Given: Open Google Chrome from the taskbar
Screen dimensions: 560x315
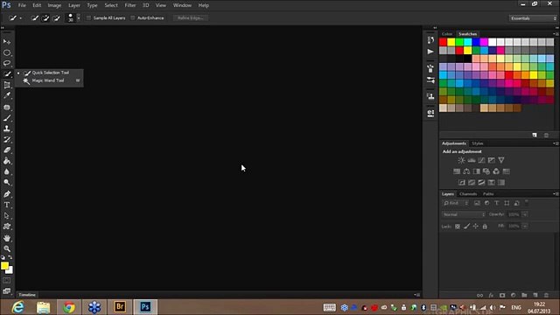Looking at the screenshot, I should (69, 307).
